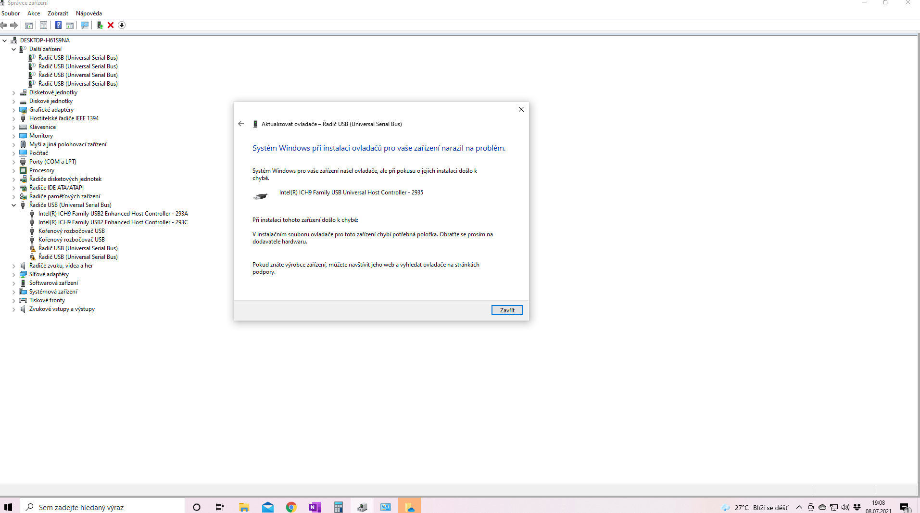
Task: Select Zvukové vstupy a výstupy item
Action: click(x=62, y=309)
